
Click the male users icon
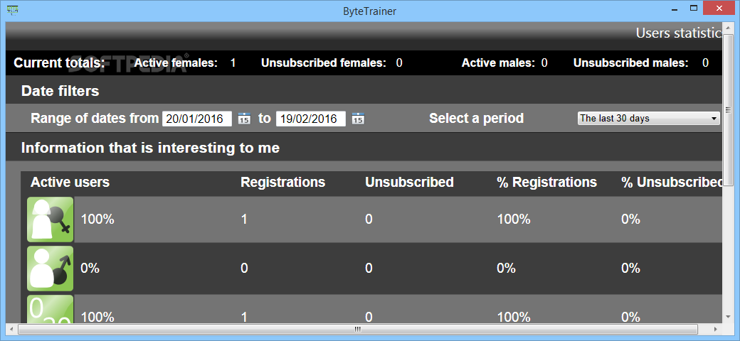click(x=50, y=268)
